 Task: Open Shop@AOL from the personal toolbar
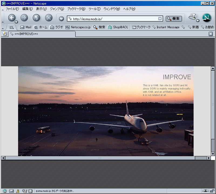pyautogui.click(x=118, y=27)
